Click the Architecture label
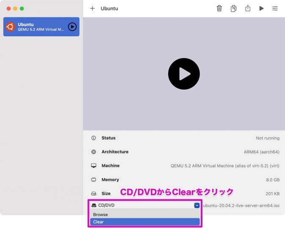 (115, 152)
